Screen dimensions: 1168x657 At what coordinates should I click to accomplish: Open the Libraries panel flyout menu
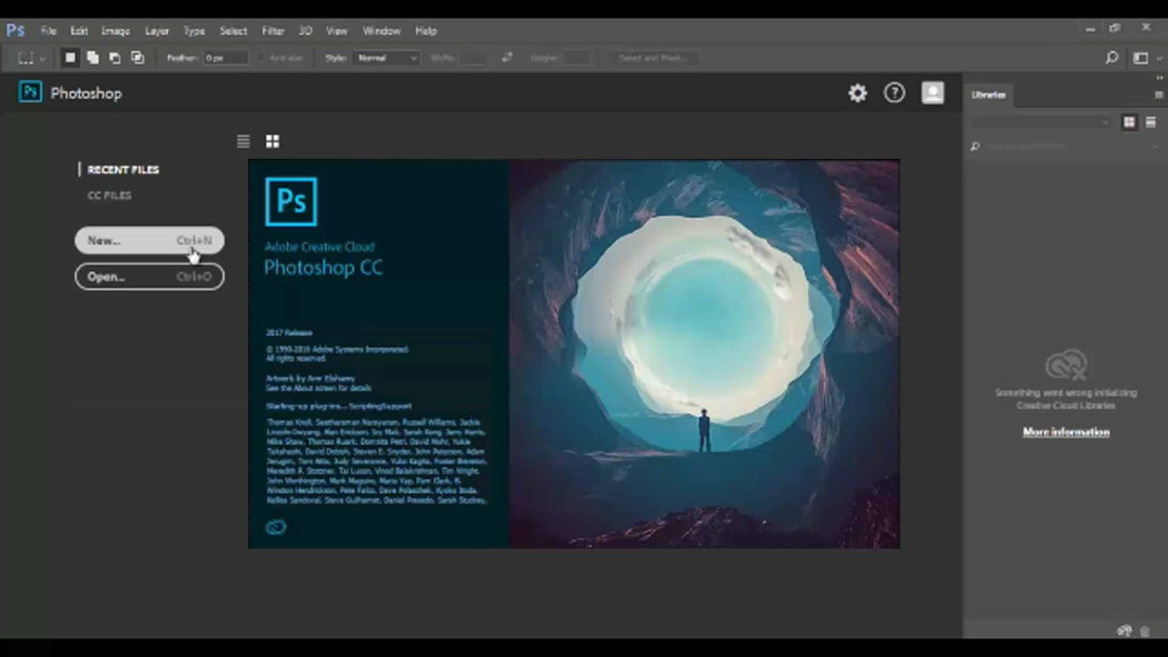point(1159,95)
